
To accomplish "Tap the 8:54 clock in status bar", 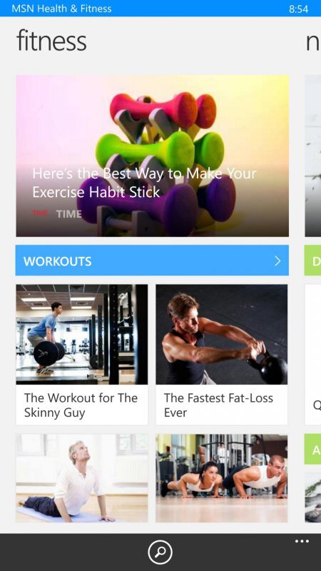I will click(298, 9).
